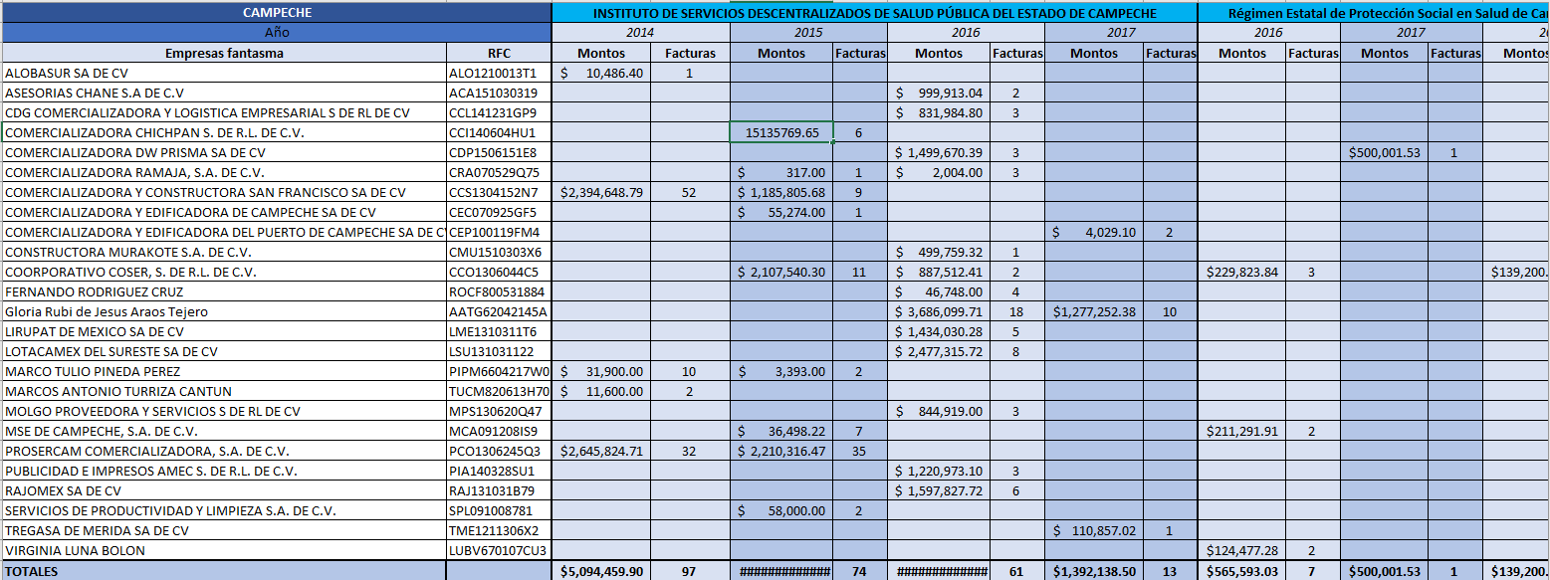
Task: Select MARCOS ANTONIO TURRIZA CANTUN cell
Action: coord(224,391)
